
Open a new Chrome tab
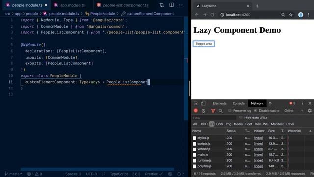click(257, 6)
